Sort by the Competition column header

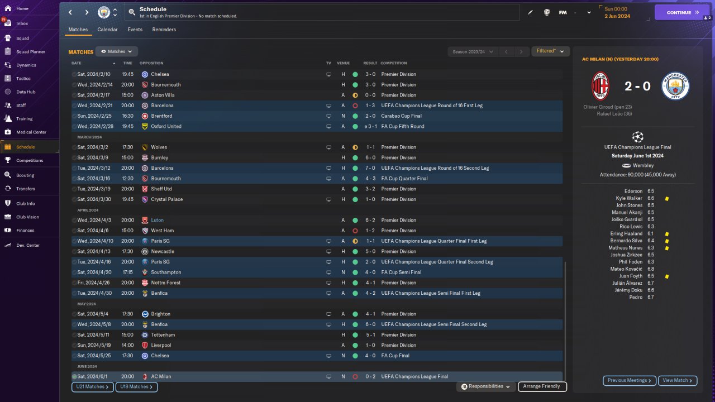tap(394, 63)
